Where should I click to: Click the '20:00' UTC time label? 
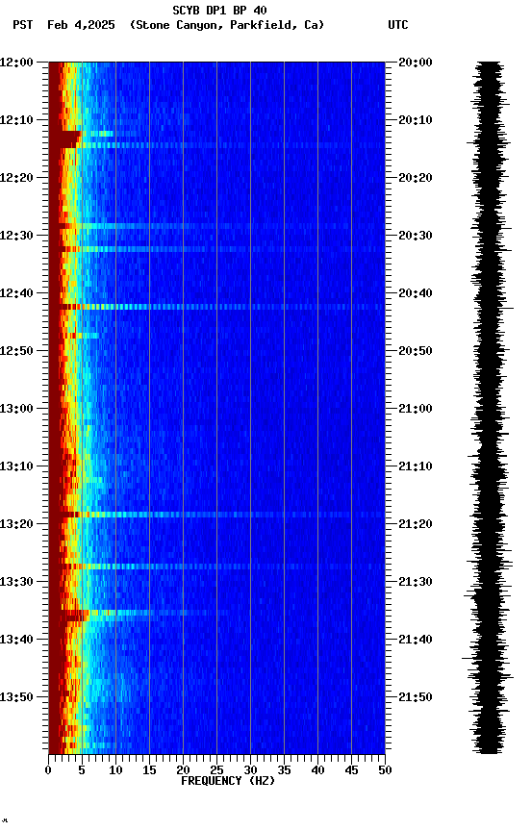coord(416,63)
